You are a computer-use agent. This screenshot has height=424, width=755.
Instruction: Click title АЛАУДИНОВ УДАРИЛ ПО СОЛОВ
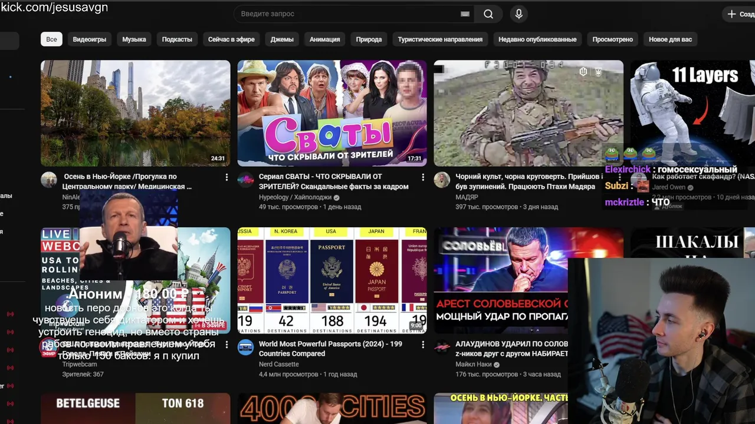[x=511, y=349]
